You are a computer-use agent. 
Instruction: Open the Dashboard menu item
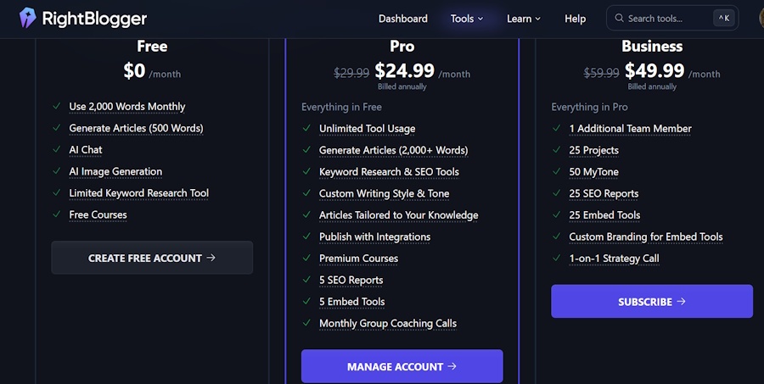coord(403,19)
